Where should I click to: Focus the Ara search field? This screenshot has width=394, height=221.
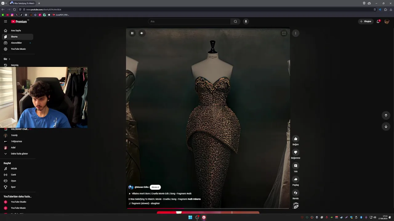pos(190,21)
